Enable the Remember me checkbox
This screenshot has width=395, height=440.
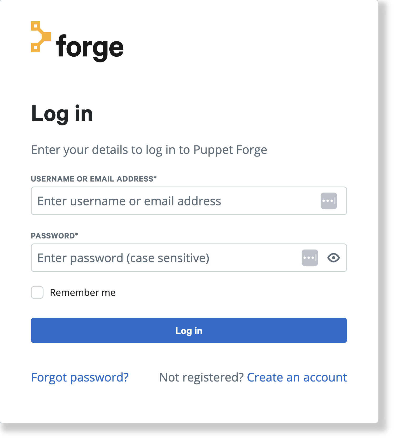(x=37, y=292)
